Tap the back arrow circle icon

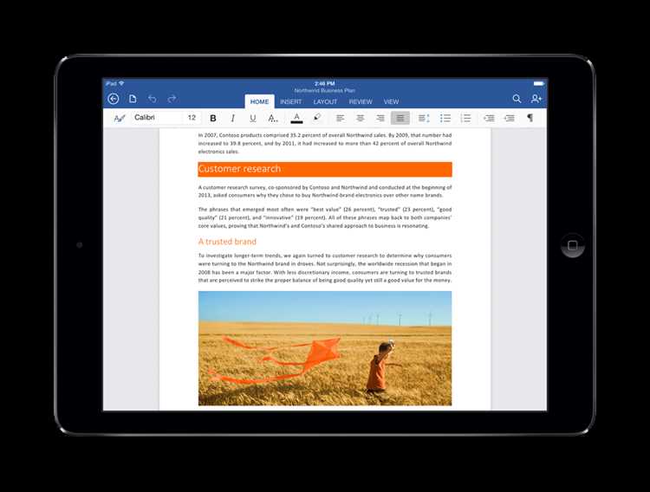(114, 99)
